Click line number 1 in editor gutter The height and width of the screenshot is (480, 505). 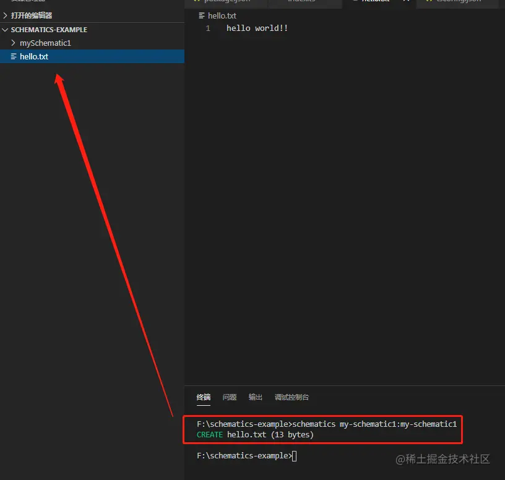click(x=208, y=28)
